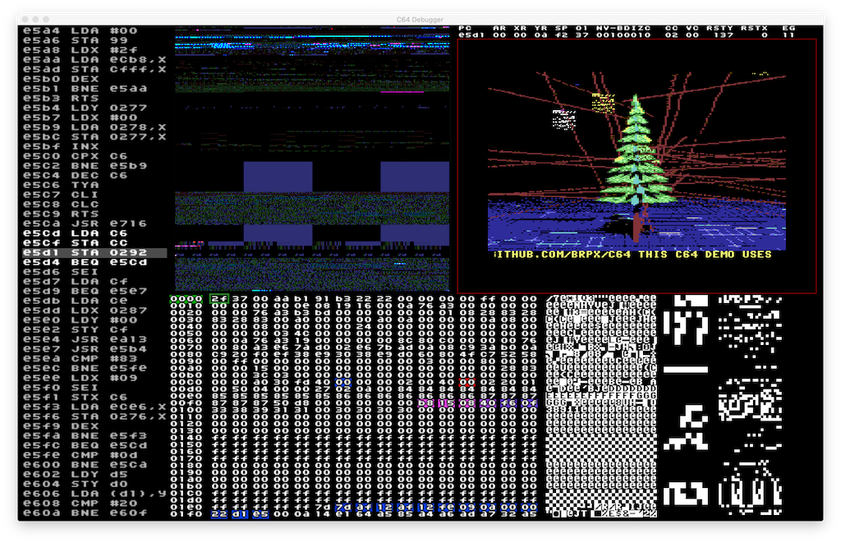Toggle the Negative flag bit in the status register

tap(600, 35)
